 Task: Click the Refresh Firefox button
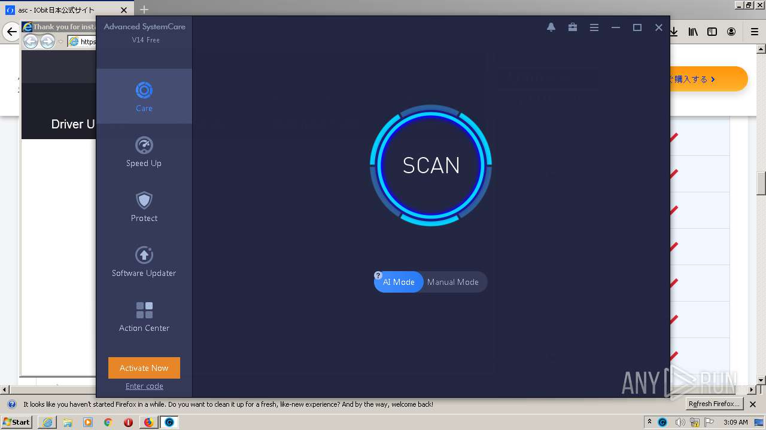(713, 404)
